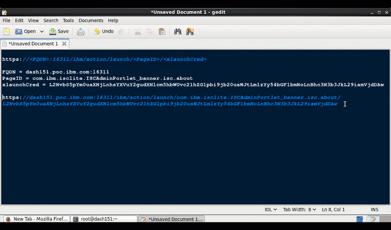The image size is (391, 230).
Task: Click the gedit icon in the title bar
Action: (x=4, y=12)
